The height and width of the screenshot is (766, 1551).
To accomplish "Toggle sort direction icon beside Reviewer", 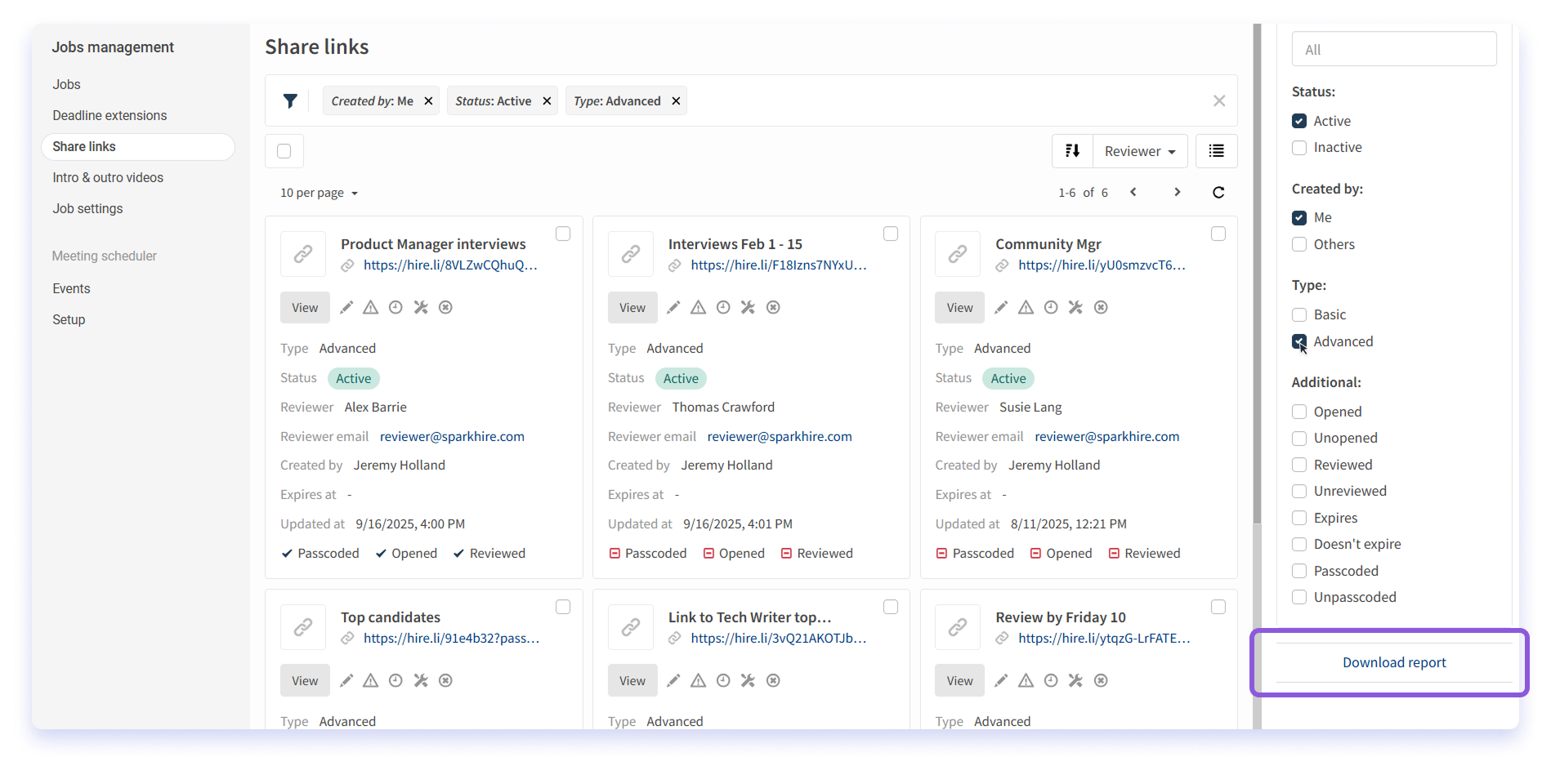I will point(1073,151).
